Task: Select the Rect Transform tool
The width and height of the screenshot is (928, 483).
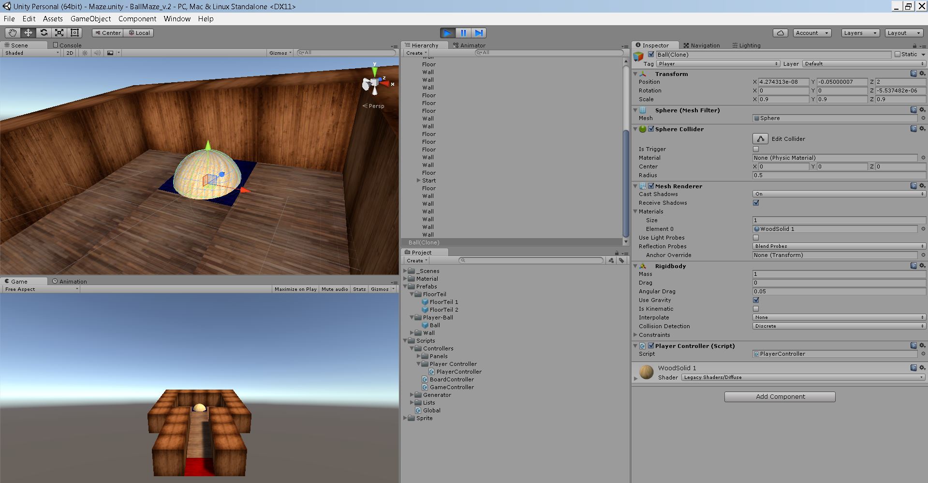Action: pos(74,32)
